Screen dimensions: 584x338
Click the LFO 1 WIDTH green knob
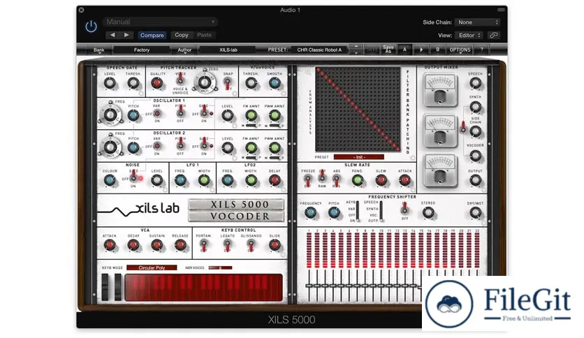tap(204, 181)
